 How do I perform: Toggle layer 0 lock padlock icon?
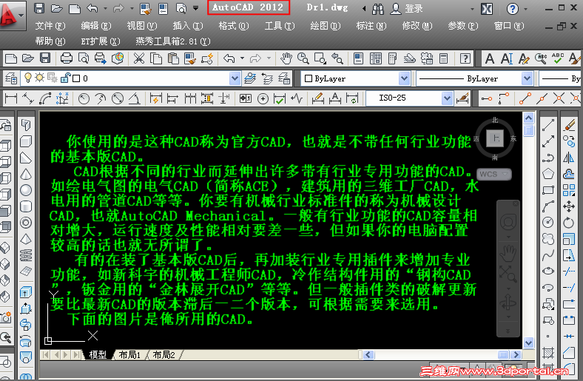pyautogui.click(x=66, y=78)
